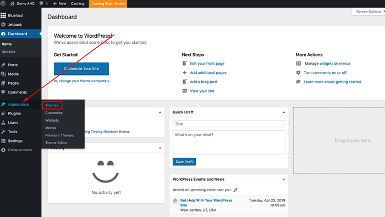Click the Collapse menu arrow icon
The image size is (385, 217).
3,150
